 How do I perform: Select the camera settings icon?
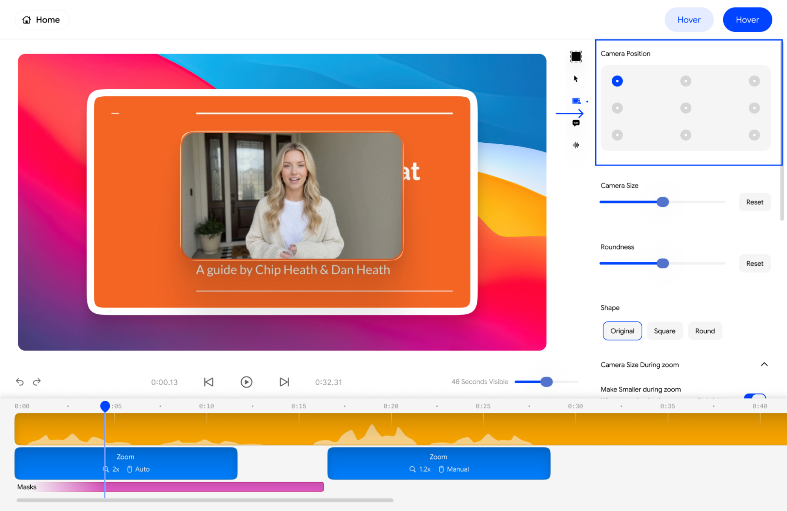[576, 101]
